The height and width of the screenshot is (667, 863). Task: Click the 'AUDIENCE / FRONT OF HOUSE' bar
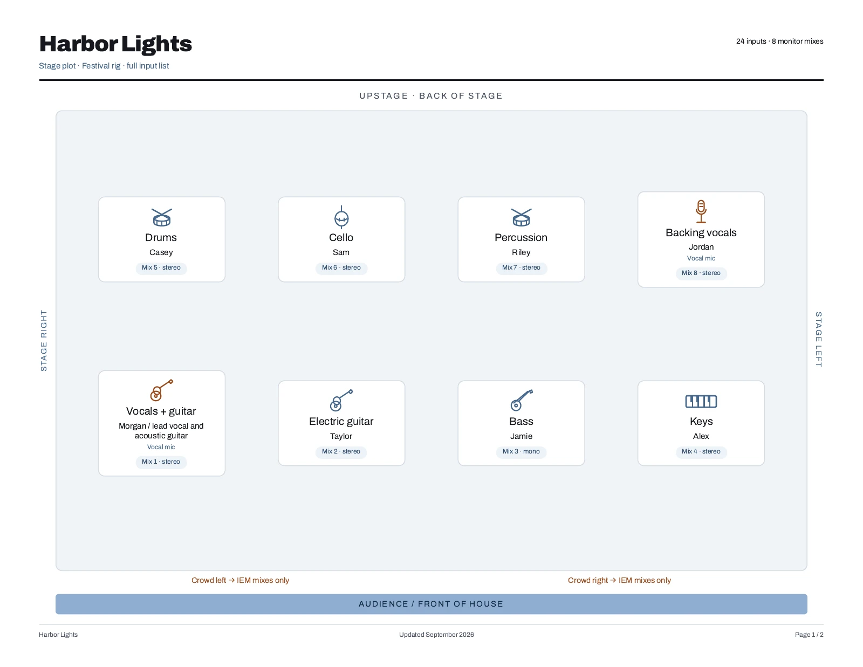(x=432, y=604)
